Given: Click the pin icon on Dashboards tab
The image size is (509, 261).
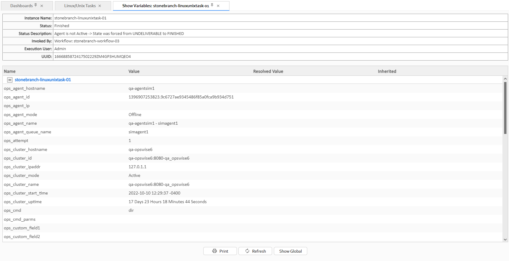Looking at the screenshot, I should point(36,5).
